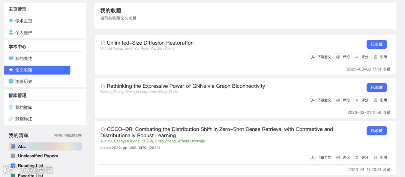Screen dimensions: 405x177
Task: Click the PDF icon beside Rethinking Expressive Power paper
Action: coord(103,86)
